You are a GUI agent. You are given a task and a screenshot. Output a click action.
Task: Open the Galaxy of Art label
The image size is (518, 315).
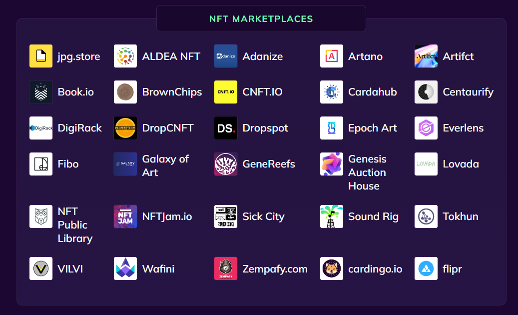click(165, 166)
